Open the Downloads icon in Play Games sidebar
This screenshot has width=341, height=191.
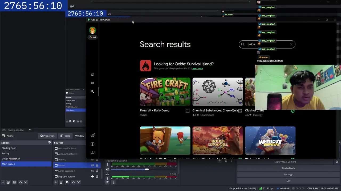point(92,144)
